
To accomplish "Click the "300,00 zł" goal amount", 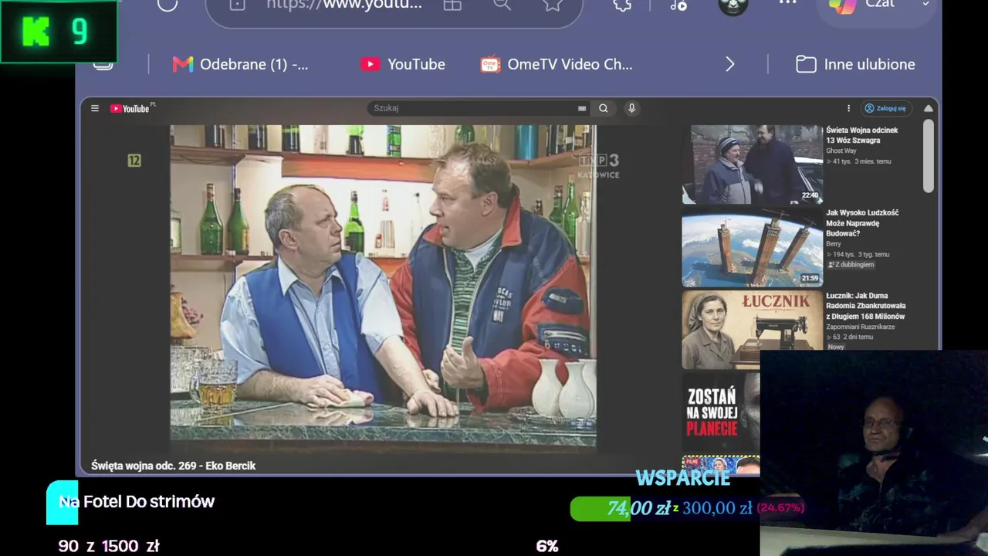I will tap(717, 508).
